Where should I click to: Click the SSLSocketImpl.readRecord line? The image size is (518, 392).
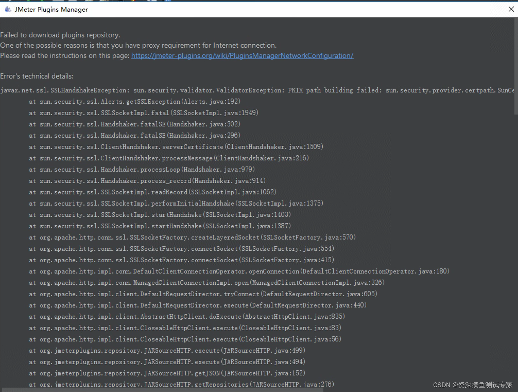(x=153, y=192)
